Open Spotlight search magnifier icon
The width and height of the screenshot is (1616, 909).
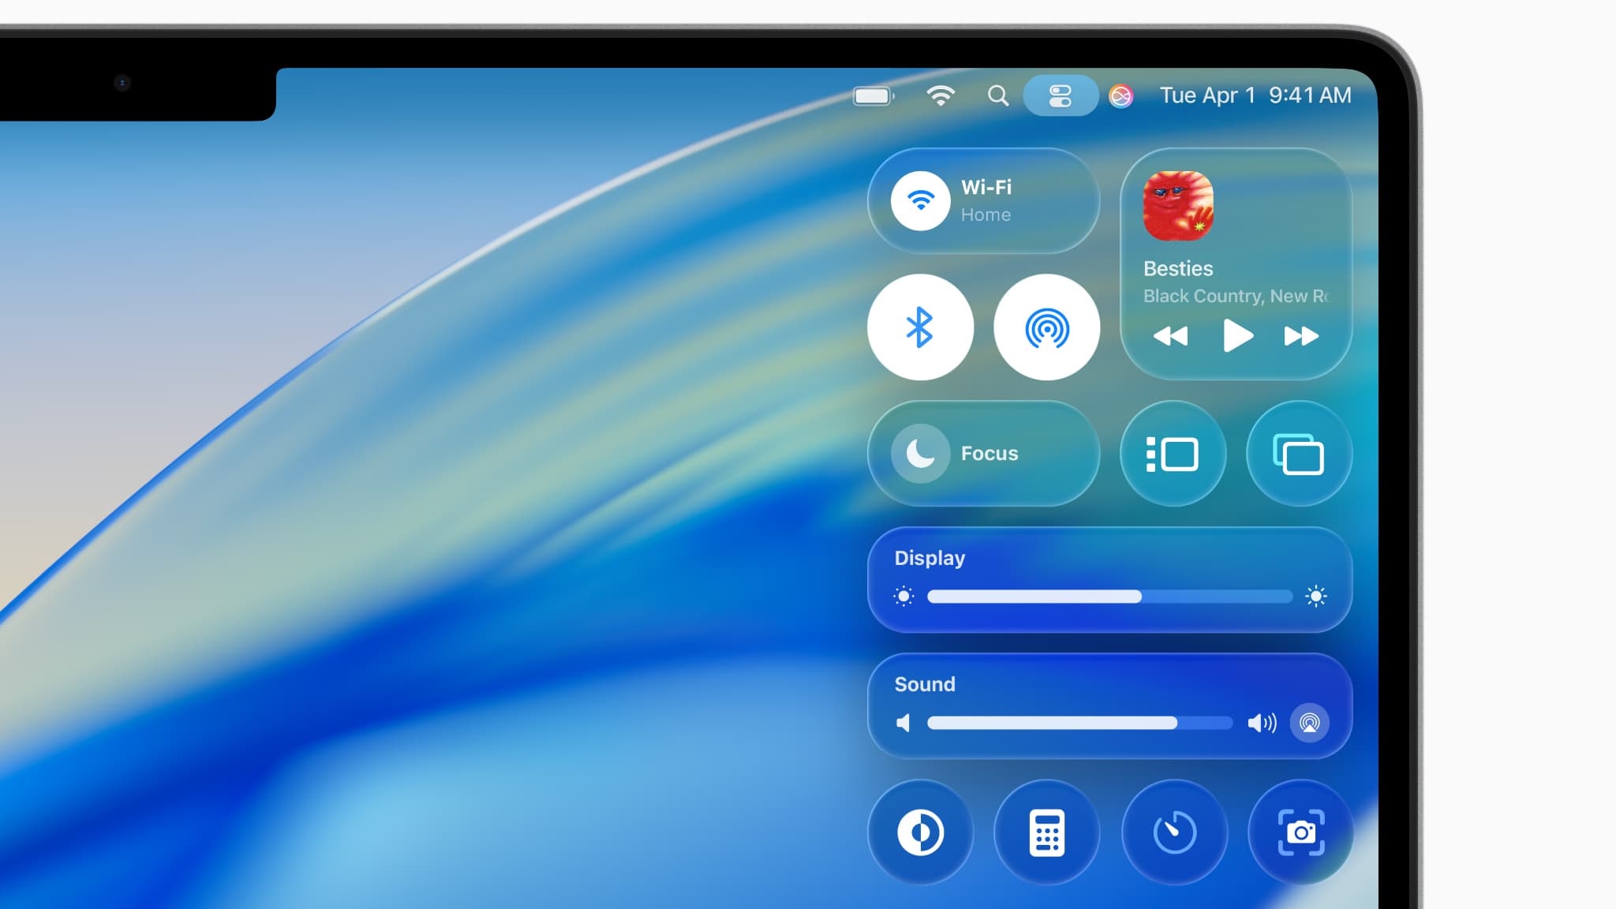coord(998,95)
